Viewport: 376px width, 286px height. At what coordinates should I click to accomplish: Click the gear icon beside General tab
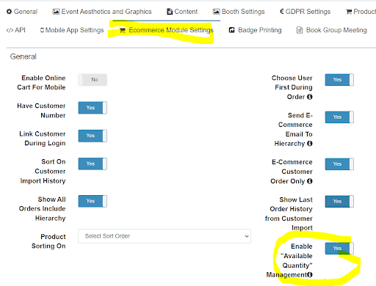[x=9, y=12]
